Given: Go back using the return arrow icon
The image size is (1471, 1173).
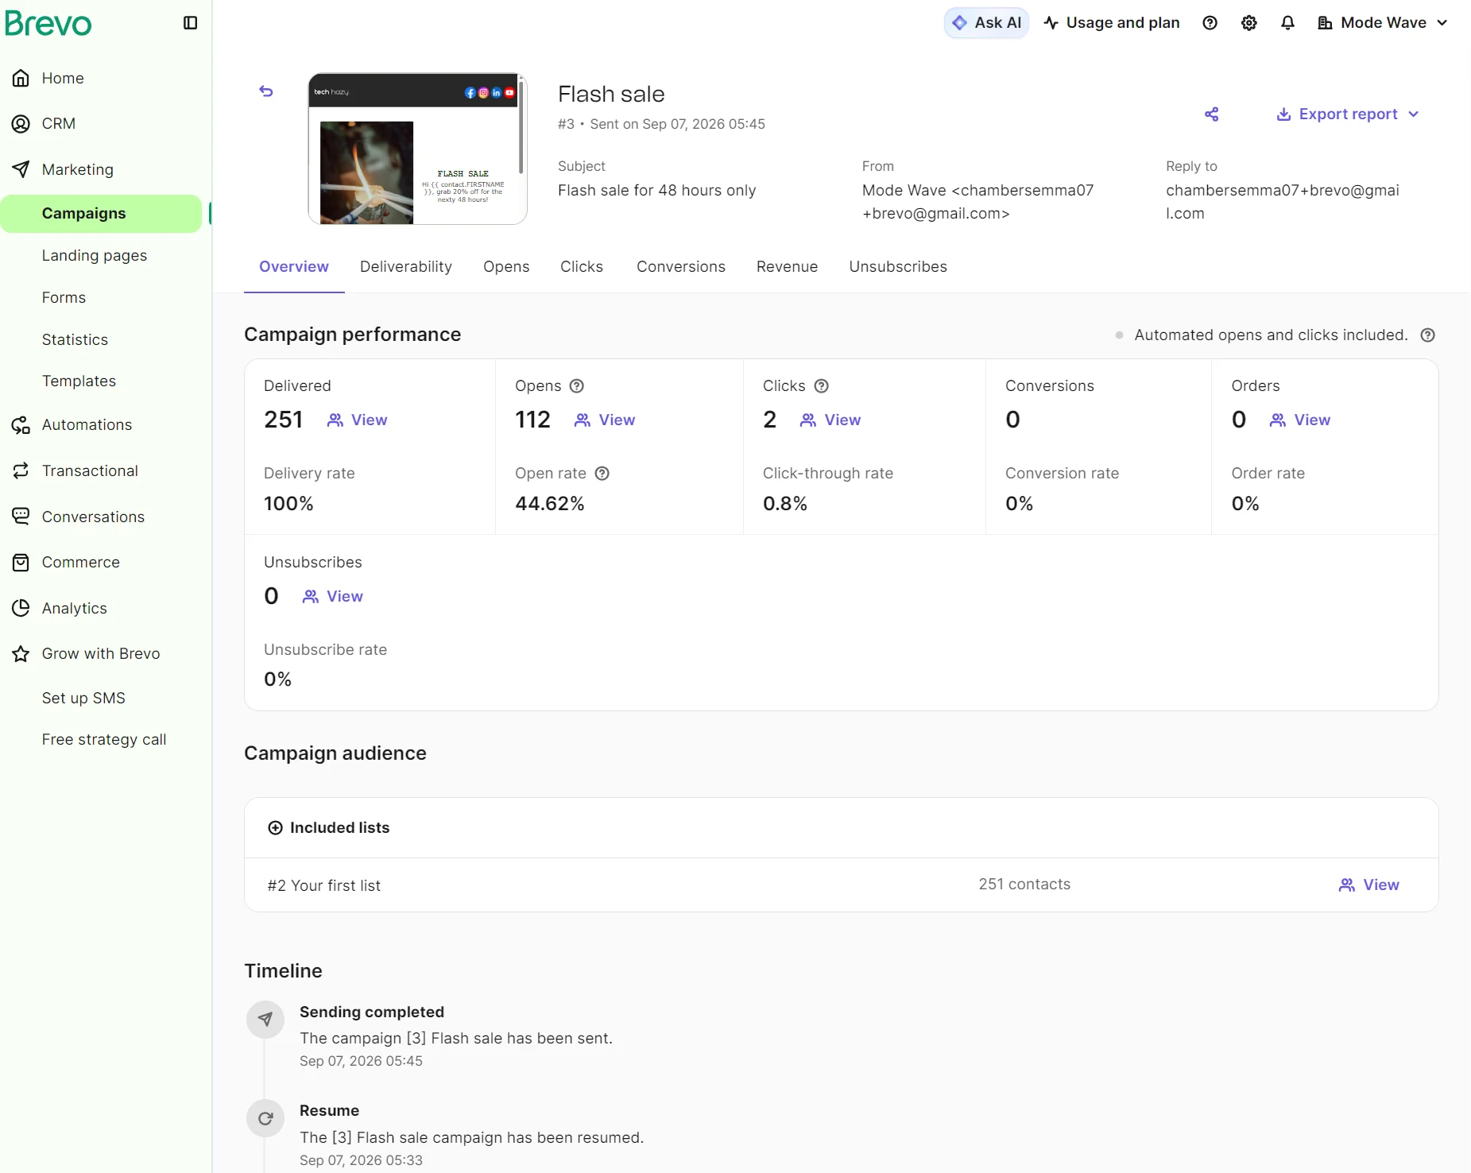Looking at the screenshot, I should 266,91.
